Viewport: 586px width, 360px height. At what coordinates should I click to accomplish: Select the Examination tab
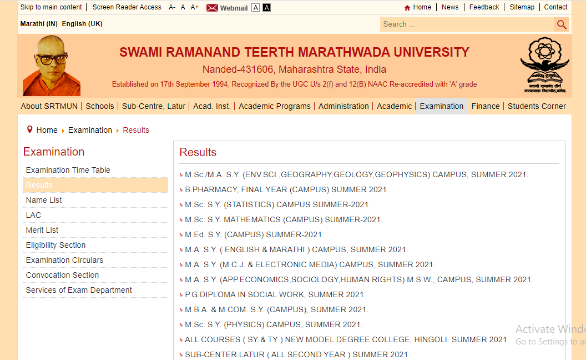(x=441, y=106)
